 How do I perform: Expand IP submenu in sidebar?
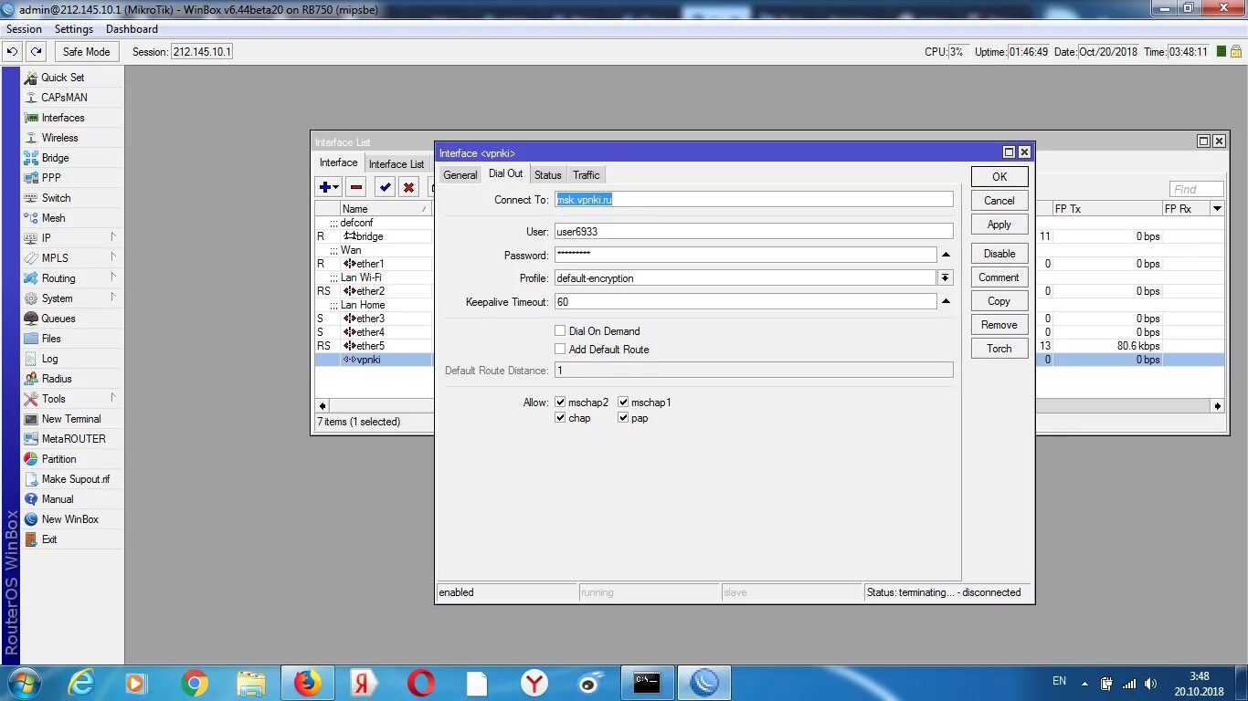pyautogui.click(x=113, y=236)
